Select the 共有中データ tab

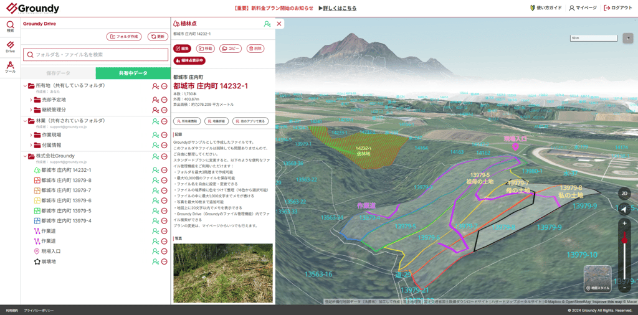[133, 73]
